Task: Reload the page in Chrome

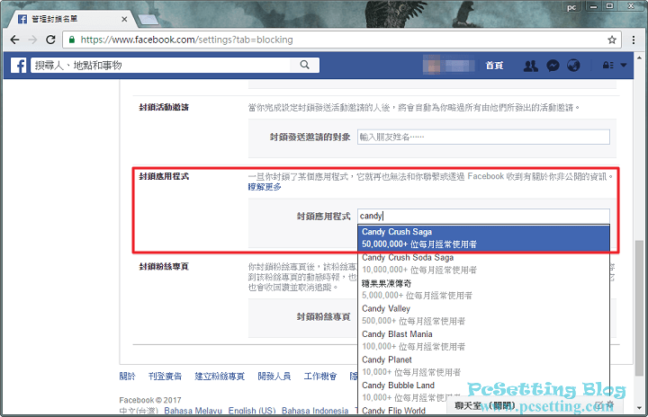Action: [x=50, y=40]
